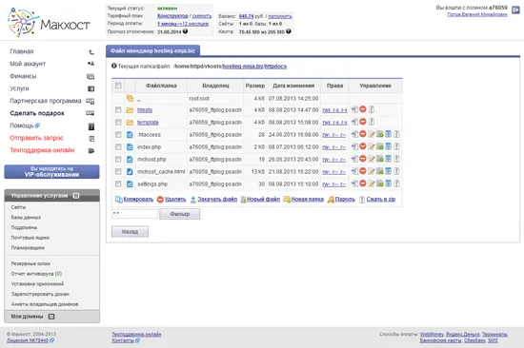The height and width of the screenshot is (348, 524).
Task: Select the .htaccess file checkbox
Action: pyautogui.click(x=118, y=134)
